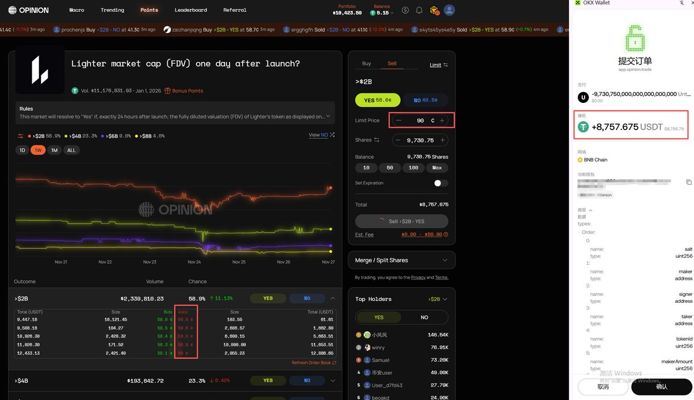Click the Shares amount field showing 9,730.75

coord(420,140)
